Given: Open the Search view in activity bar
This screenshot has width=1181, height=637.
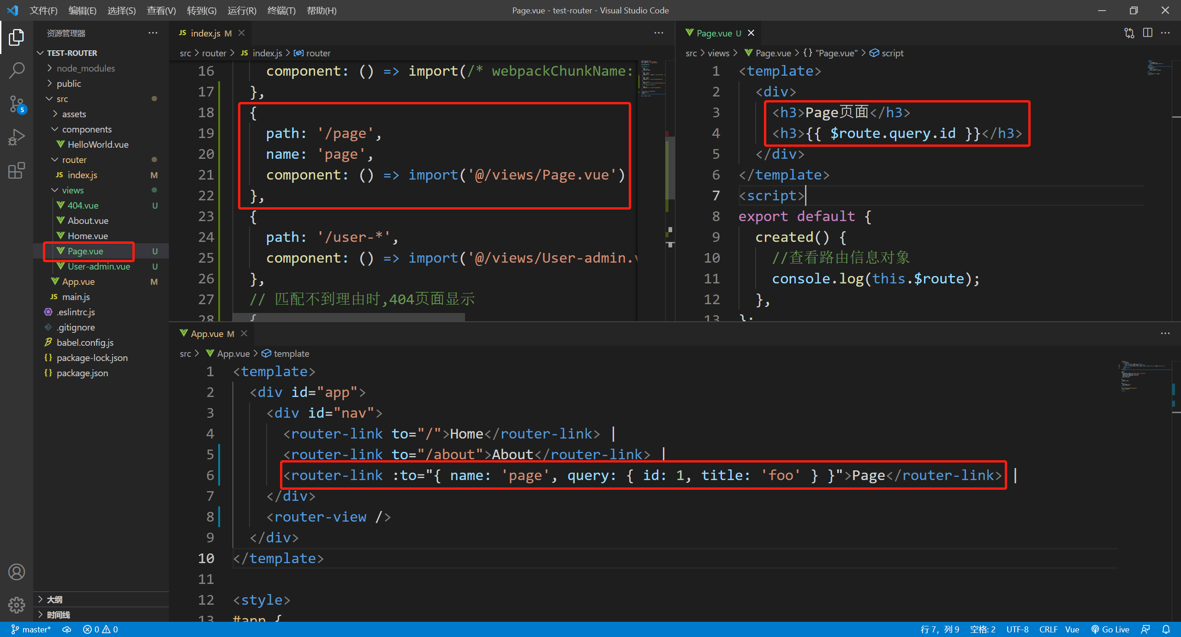Looking at the screenshot, I should click(17, 71).
